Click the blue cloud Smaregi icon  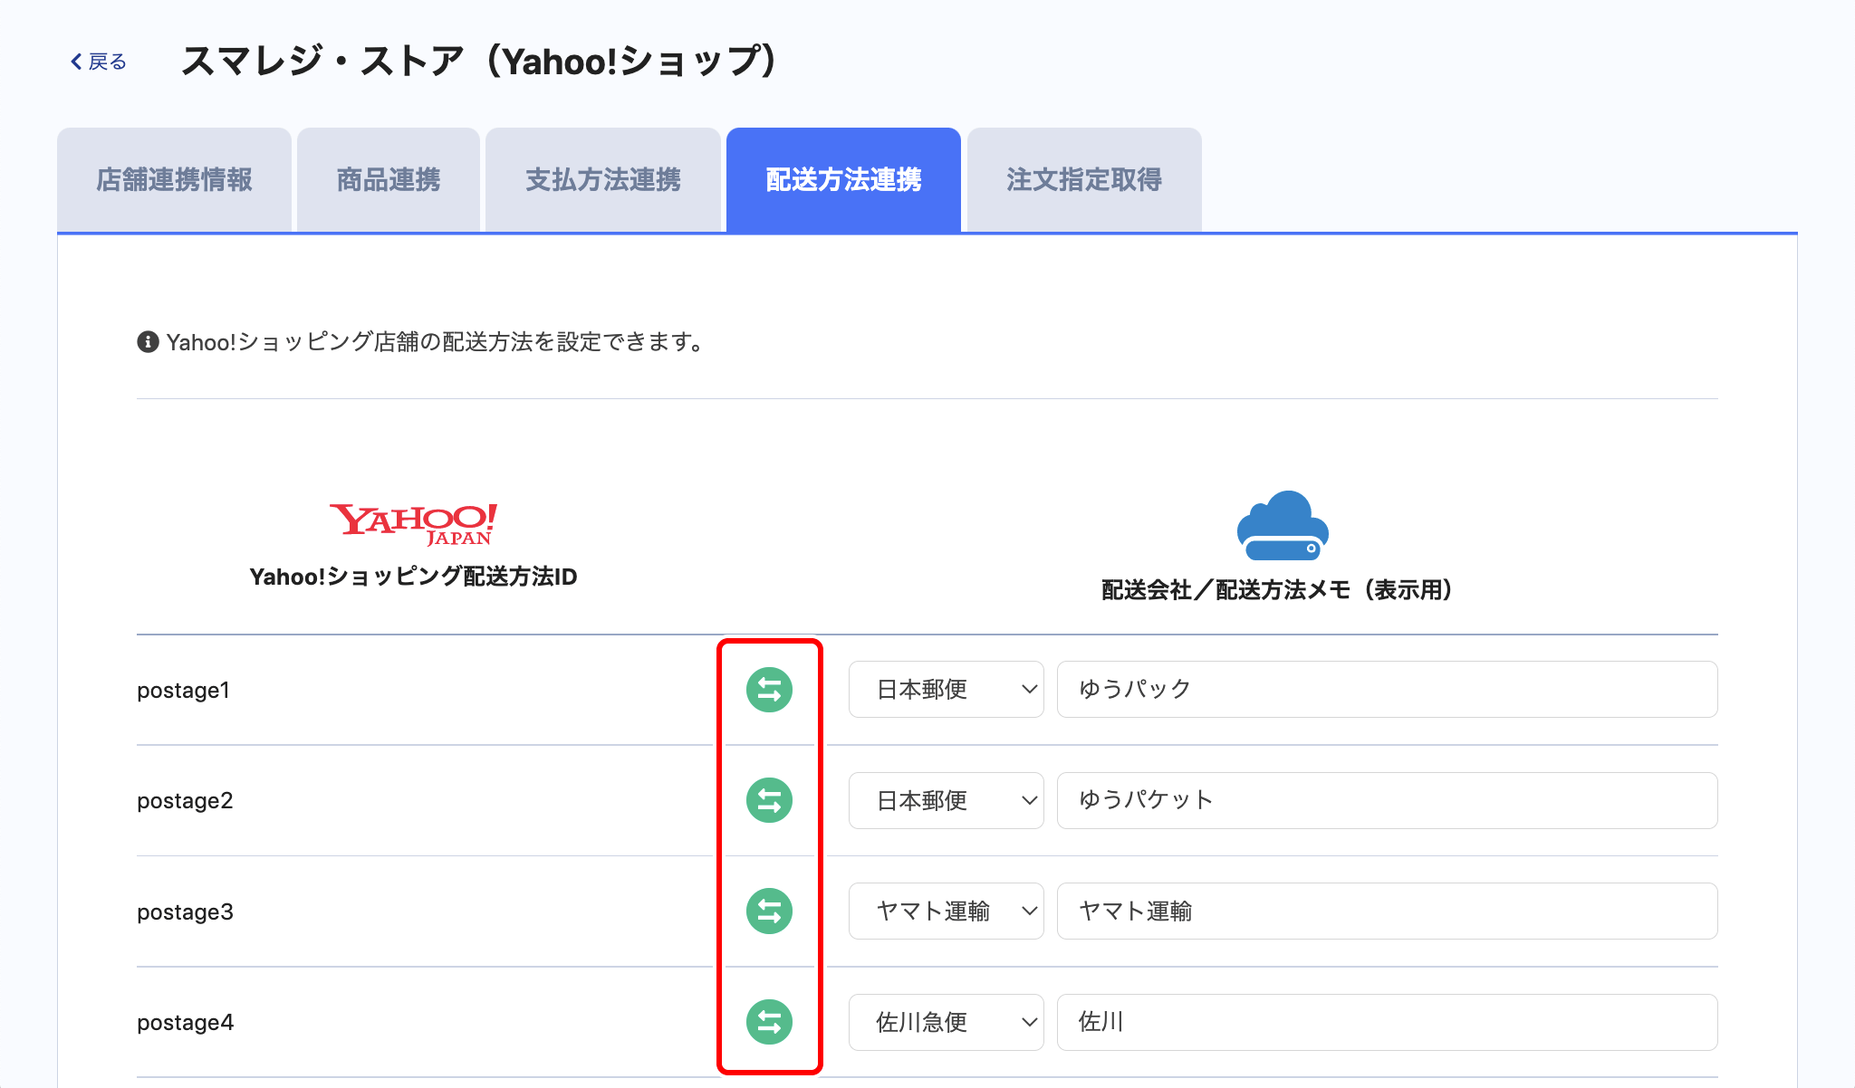pyautogui.click(x=1282, y=526)
